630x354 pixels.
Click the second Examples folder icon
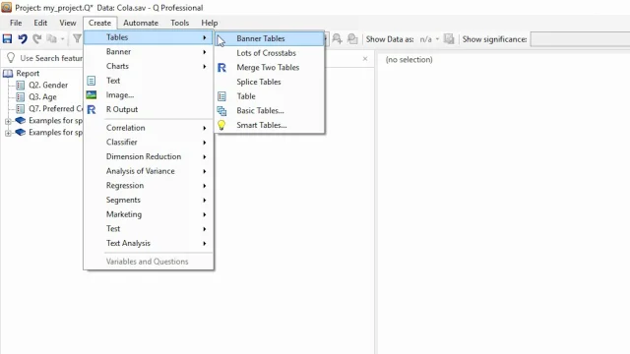[x=20, y=132]
